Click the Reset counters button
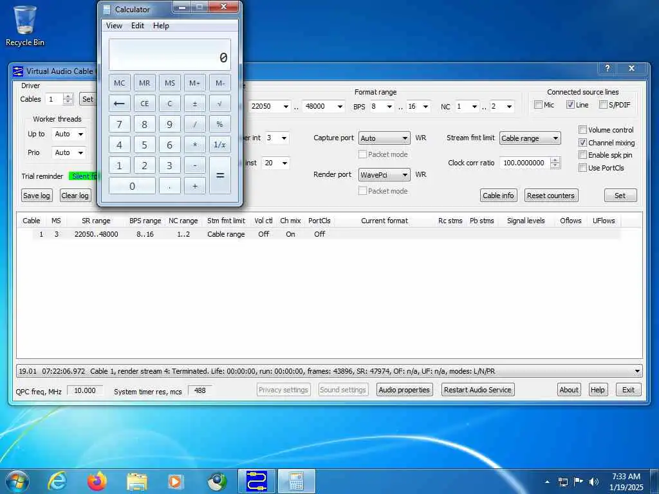The image size is (659, 494). pyautogui.click(x=551, y=196)
